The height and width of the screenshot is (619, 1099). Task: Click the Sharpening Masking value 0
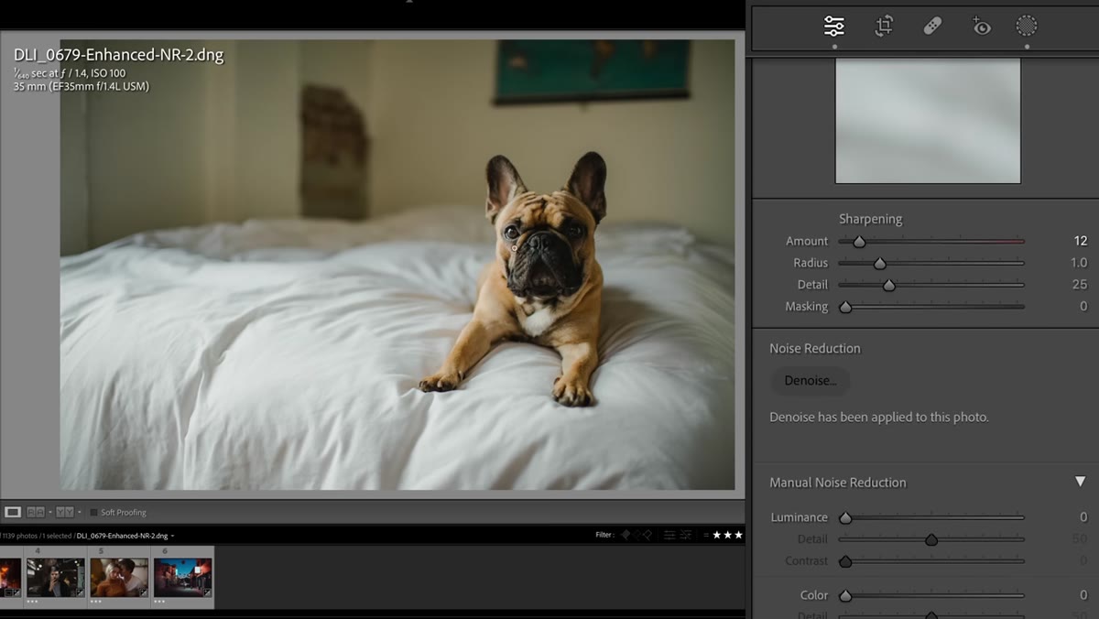coord(1083,307)
